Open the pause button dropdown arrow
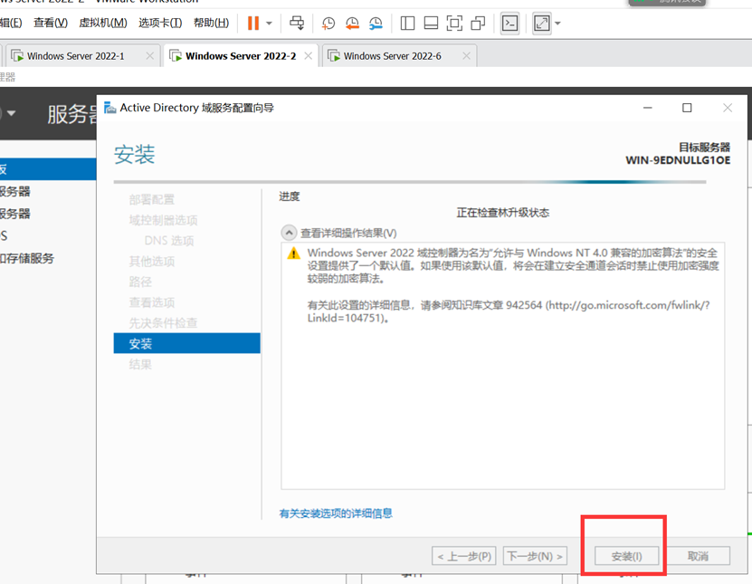This screenshot has height=584, width=752. click(x=269, y=23)
